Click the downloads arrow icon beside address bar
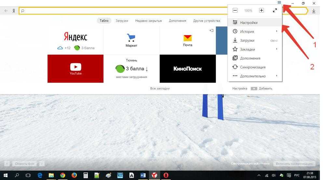 click(x=314, y=11)
